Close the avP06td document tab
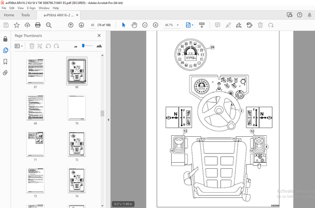315x208 pixels. (x=77, y=15)
